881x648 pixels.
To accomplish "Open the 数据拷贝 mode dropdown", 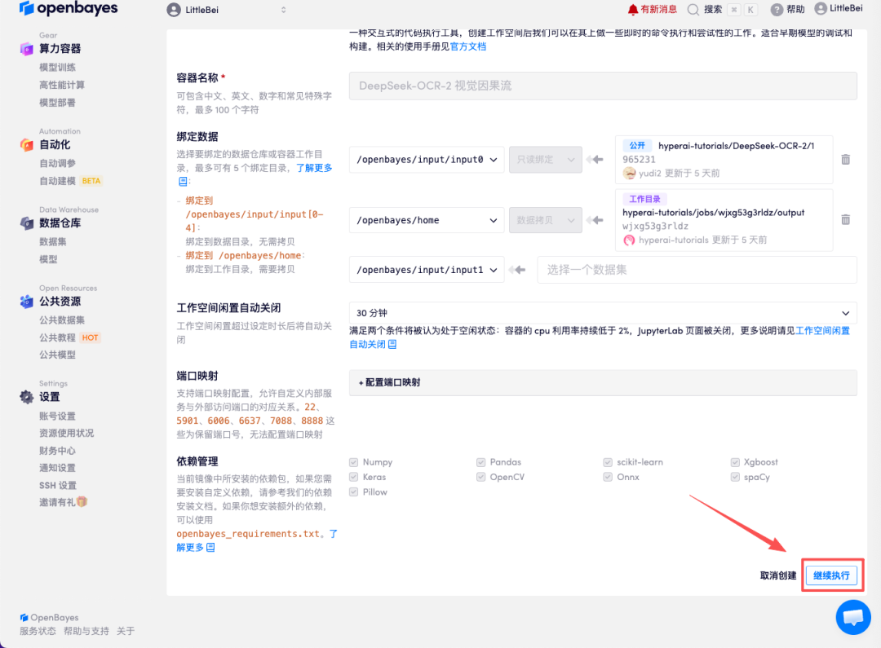I will (546, 220).
